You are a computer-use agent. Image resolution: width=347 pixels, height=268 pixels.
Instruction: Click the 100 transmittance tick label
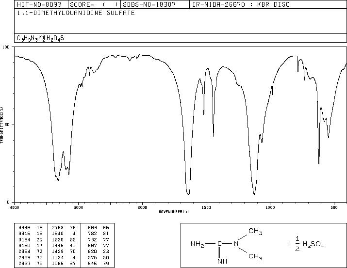click(6, 47)
